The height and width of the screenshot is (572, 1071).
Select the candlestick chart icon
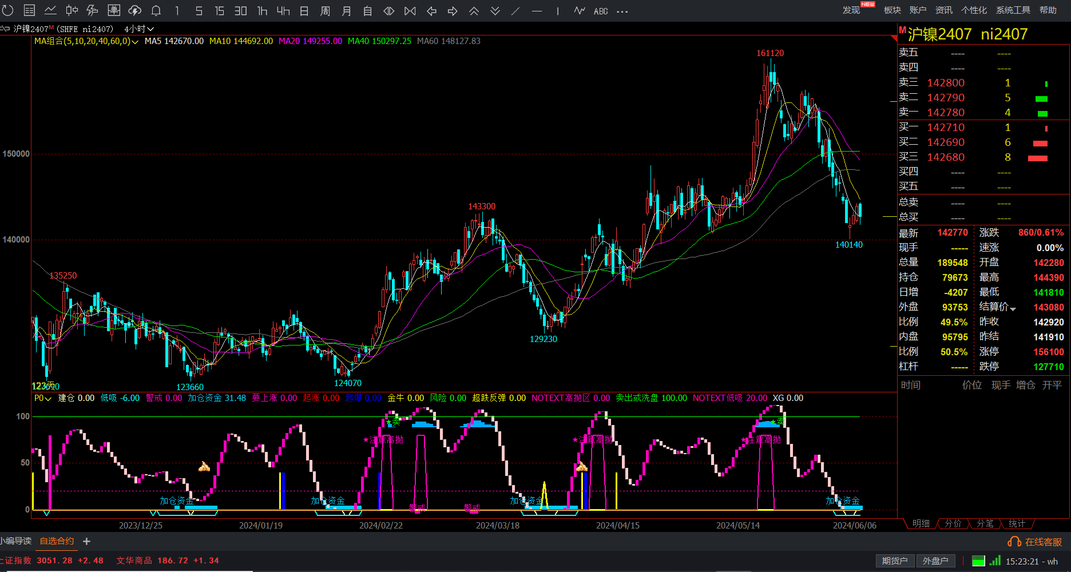click(72, 10)
